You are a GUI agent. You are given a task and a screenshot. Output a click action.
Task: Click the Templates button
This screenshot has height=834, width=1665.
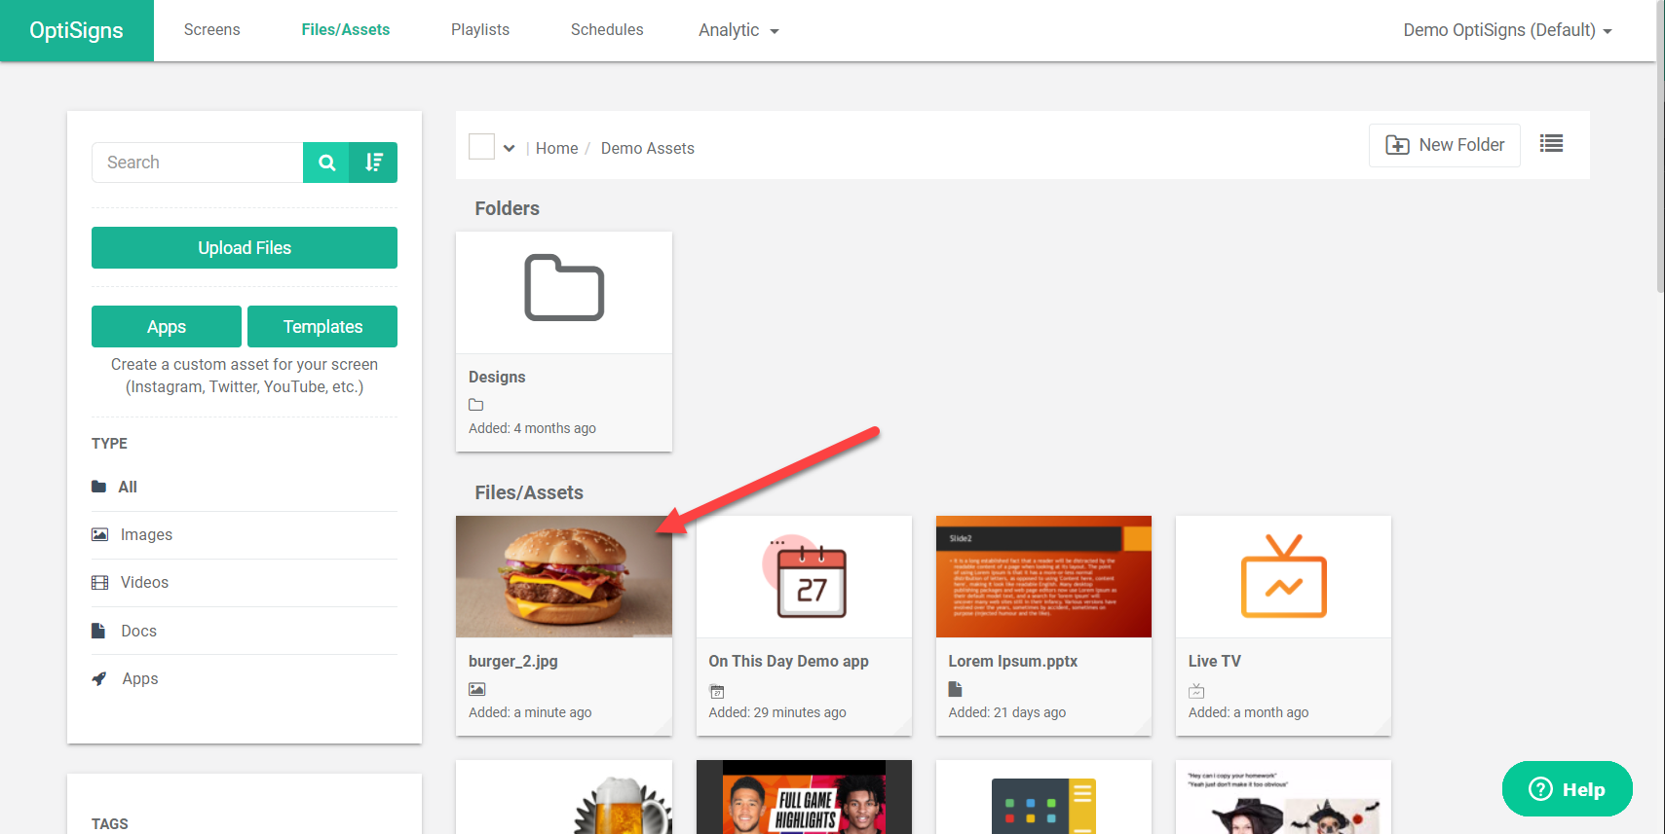tap(322, 327)
